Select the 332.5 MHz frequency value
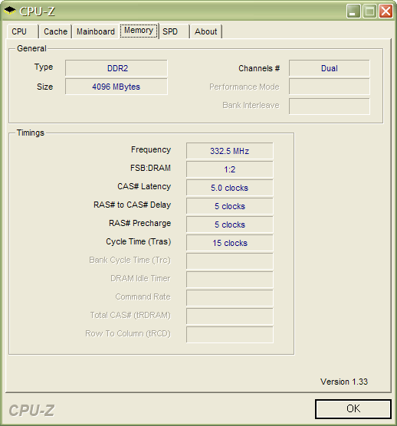This screenshot has height=426, width=397. click(230, 151)
